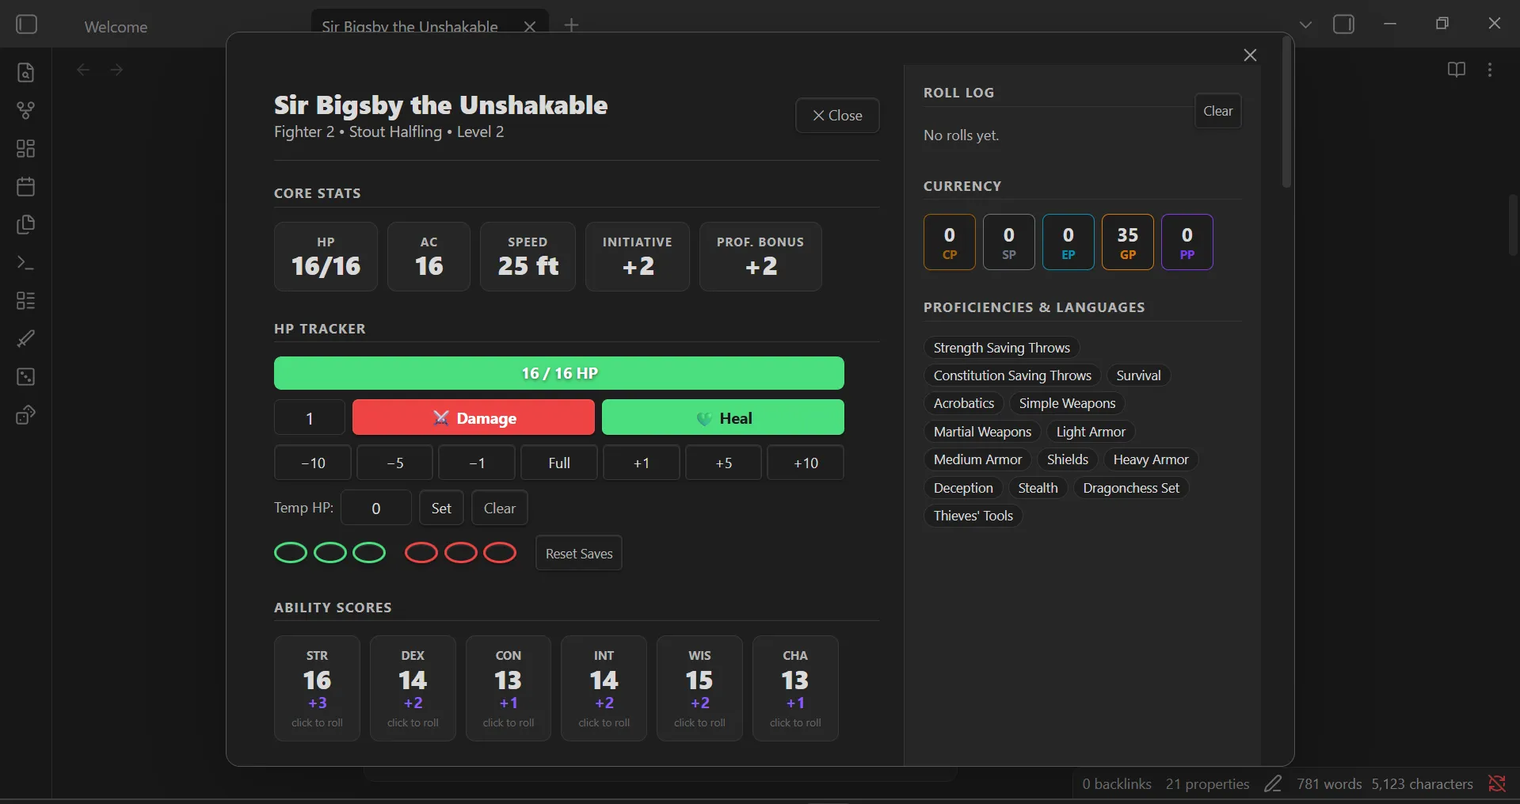Screen dimensions: 1520x804
Task: Open the three-dot more options menu
Action: 1490,70
